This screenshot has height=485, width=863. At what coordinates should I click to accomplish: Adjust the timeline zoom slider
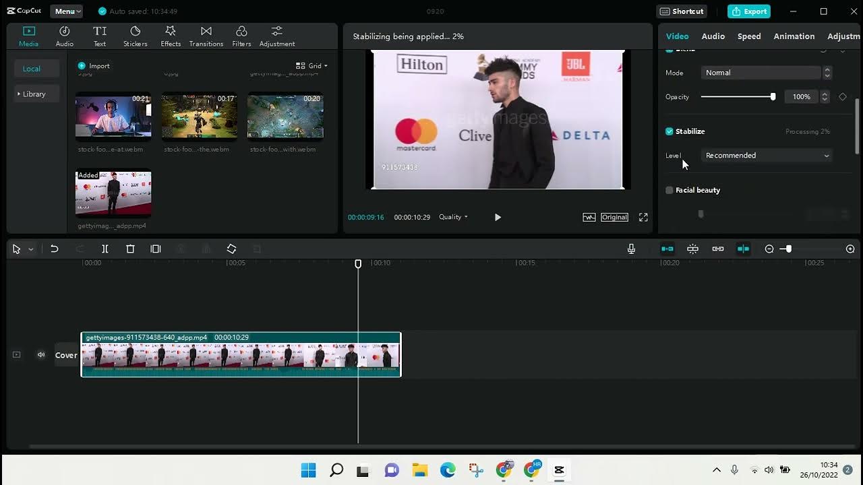788,249
